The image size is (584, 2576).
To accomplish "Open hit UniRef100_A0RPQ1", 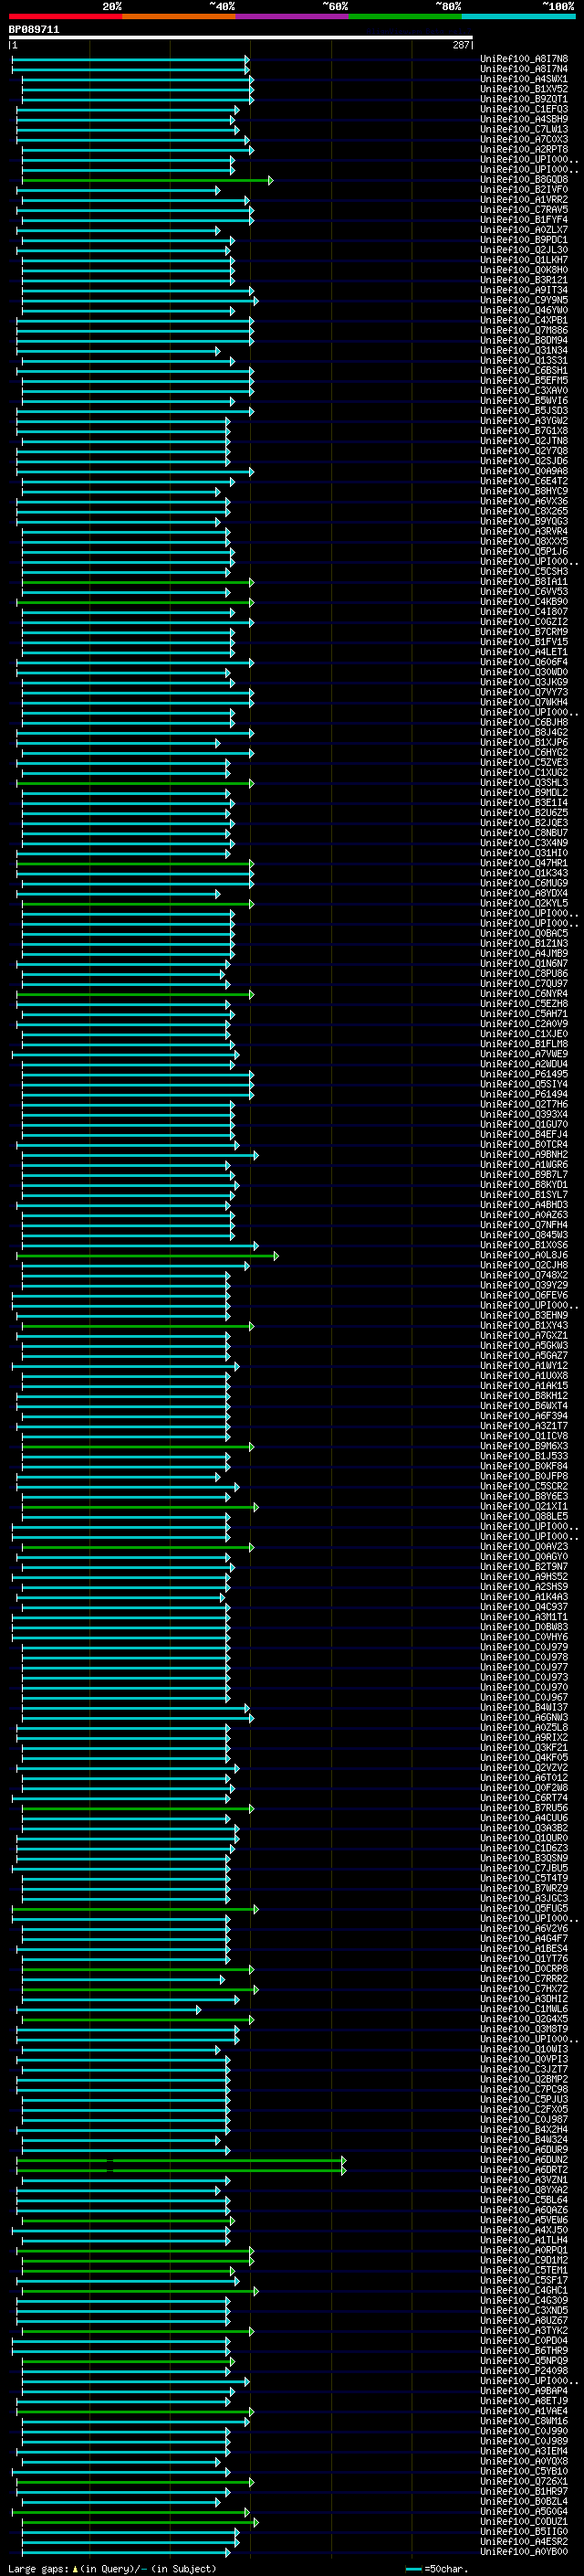I will 524,2251.
